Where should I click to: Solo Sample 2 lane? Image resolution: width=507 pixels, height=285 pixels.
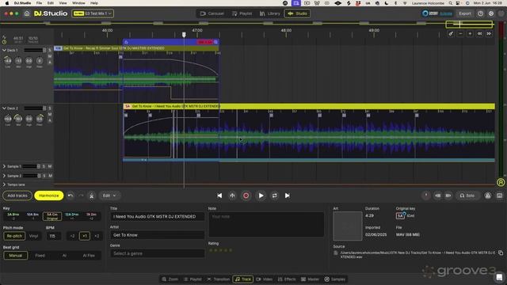point(44,176)
